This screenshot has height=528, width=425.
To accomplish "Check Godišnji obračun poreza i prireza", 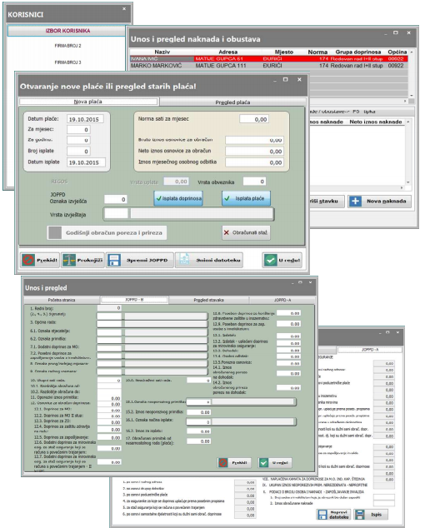I will click(107, 232).
